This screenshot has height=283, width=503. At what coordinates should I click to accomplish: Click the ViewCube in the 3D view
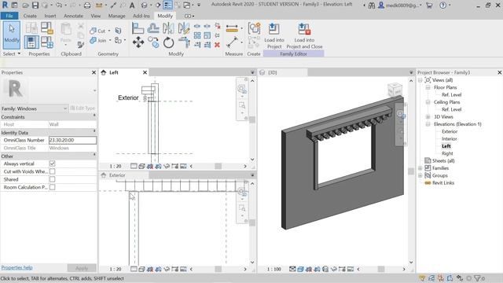click(395, 90)
